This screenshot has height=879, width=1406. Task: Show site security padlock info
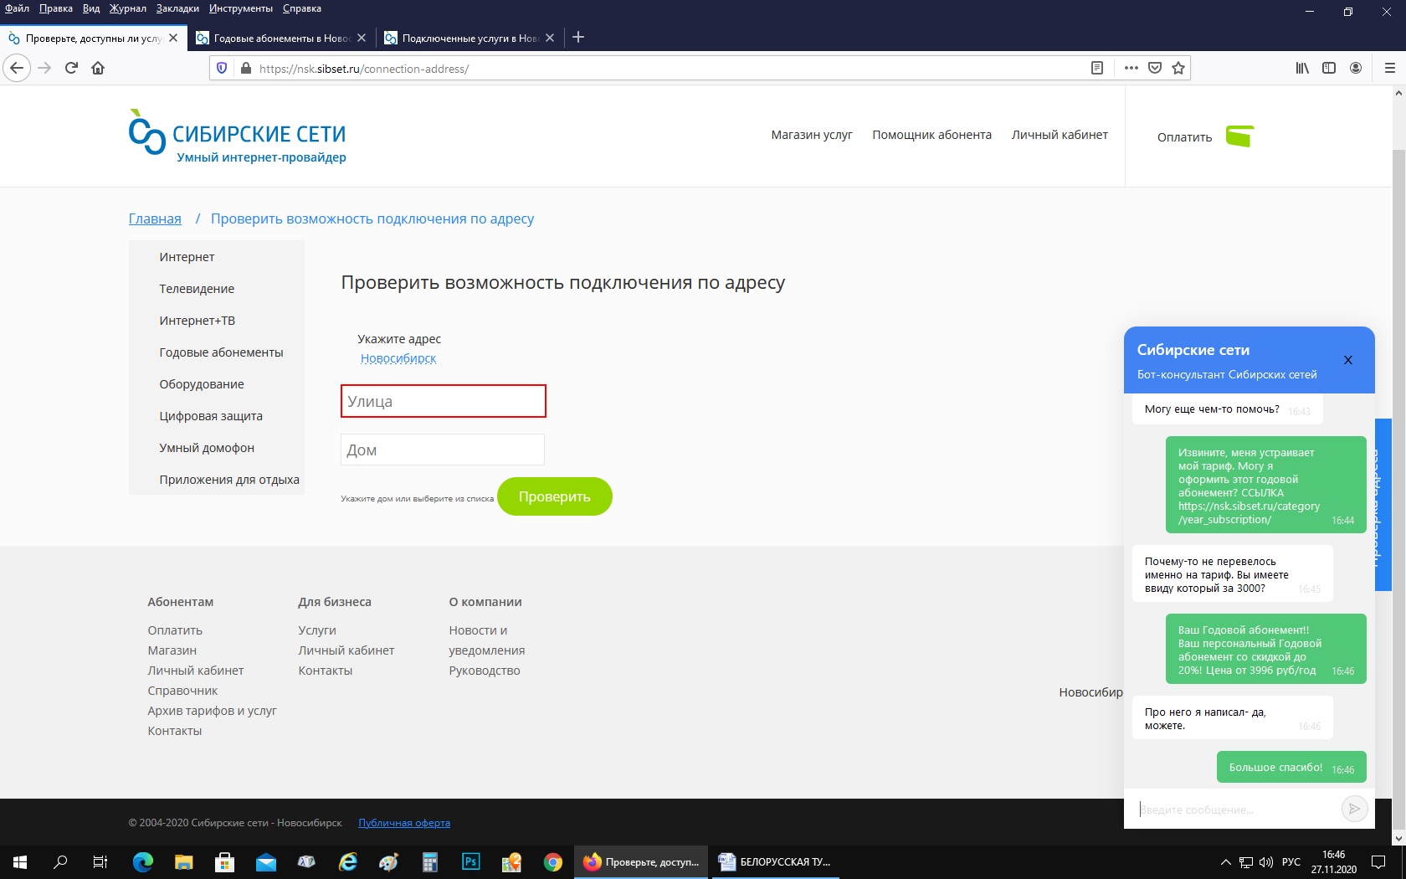click(245, 68)
